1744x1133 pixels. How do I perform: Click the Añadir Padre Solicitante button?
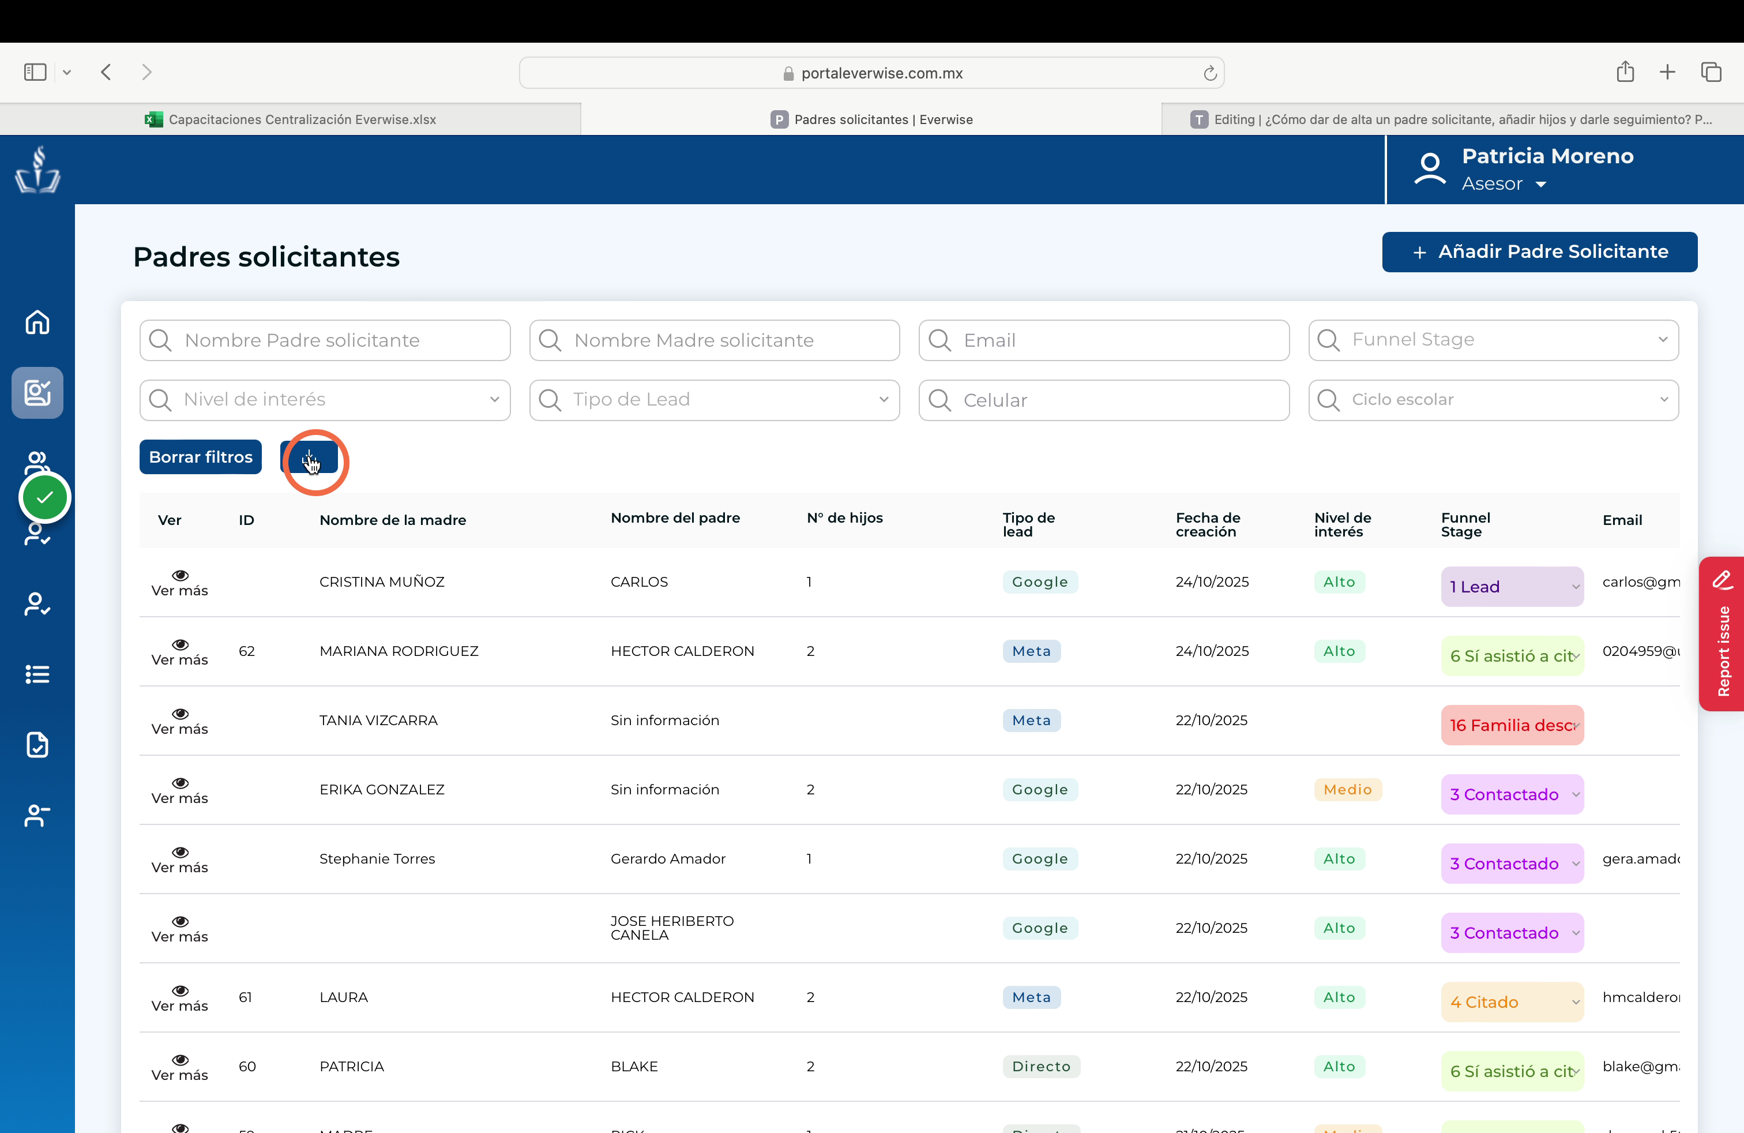(1540, 252)
